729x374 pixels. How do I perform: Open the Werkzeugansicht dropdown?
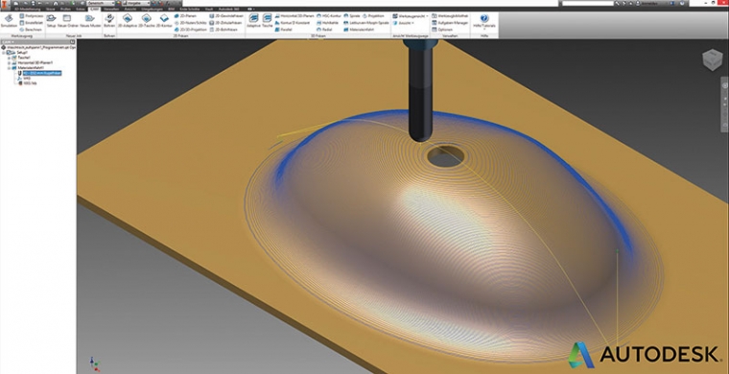click(411, 15)
